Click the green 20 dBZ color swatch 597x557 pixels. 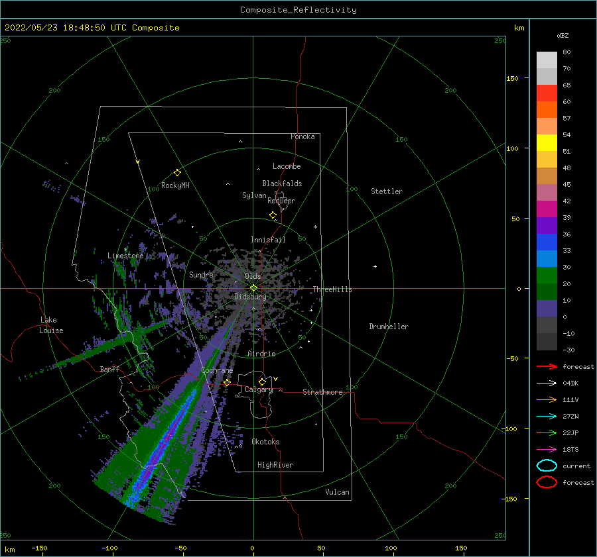547,276
